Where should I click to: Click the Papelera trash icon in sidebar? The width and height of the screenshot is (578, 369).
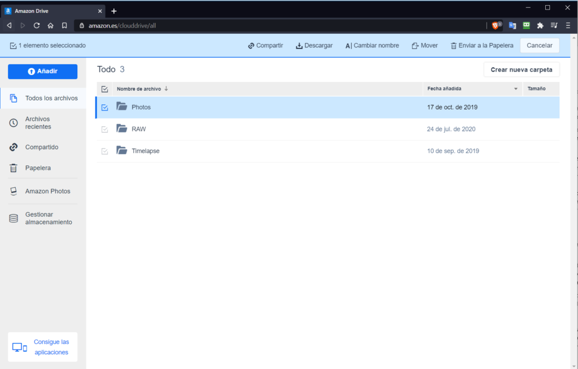point(14,168)
